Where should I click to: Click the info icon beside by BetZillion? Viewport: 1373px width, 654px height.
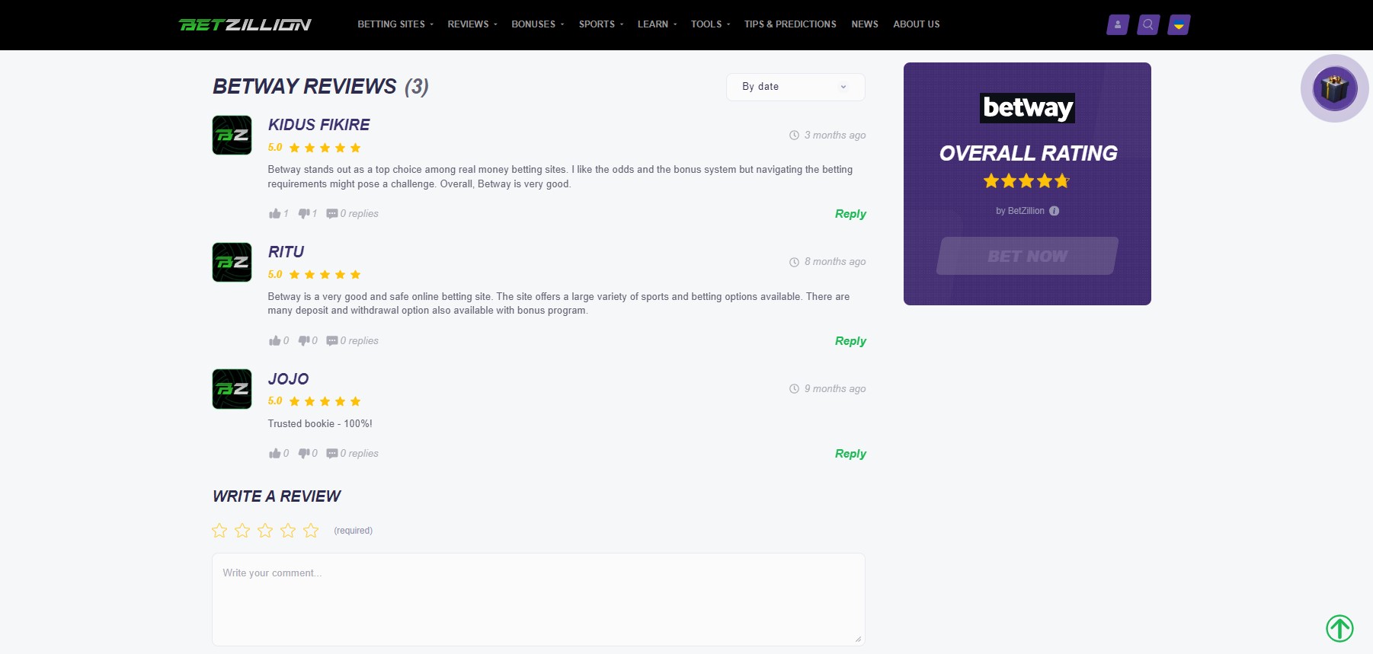coord(1054,211)
